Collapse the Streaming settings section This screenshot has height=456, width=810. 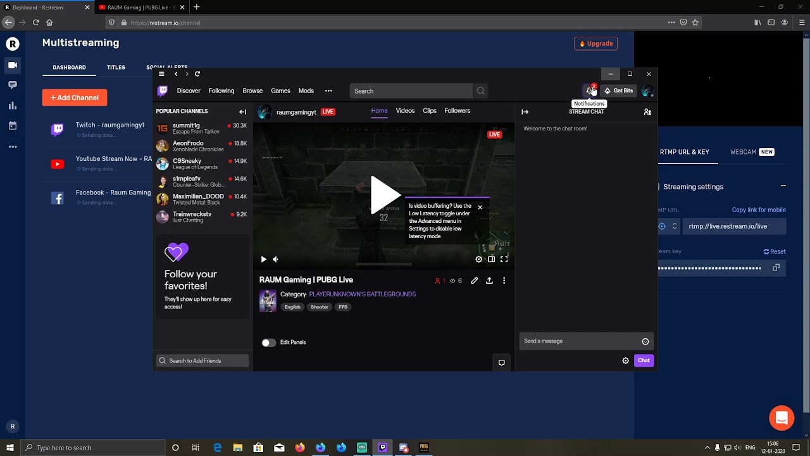[783, 186]
